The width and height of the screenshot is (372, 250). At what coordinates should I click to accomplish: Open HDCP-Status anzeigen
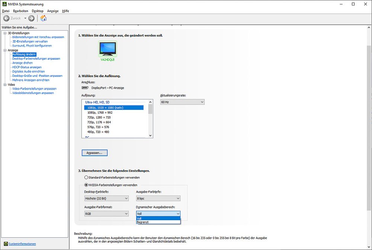coord(27,67)
